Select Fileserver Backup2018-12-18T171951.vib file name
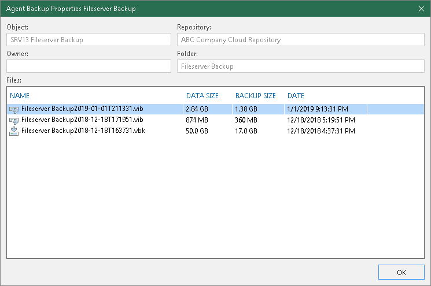The width and height of the screenshot is (431, 286). coord(82,120)
